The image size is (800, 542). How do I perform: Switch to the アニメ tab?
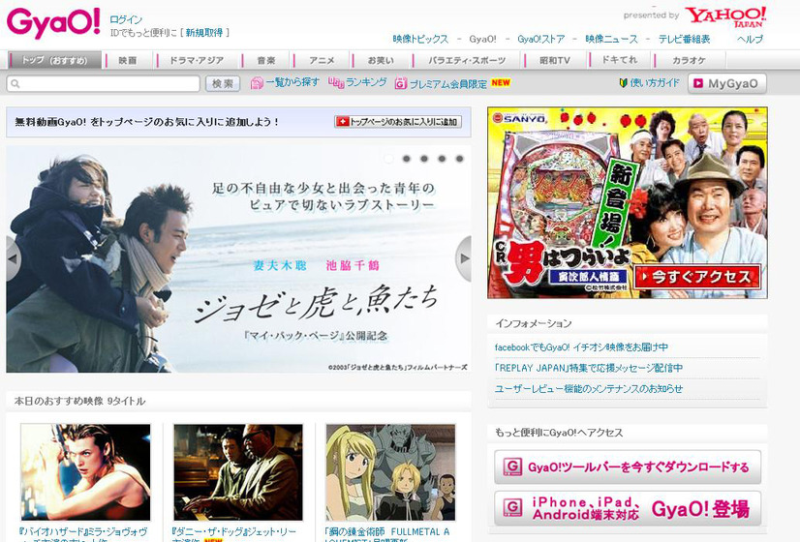[322, 60]
